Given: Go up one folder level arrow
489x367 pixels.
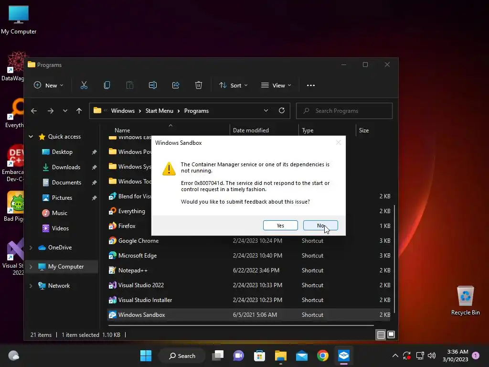Looking at the screenshot, I should [x=79, y=111].
